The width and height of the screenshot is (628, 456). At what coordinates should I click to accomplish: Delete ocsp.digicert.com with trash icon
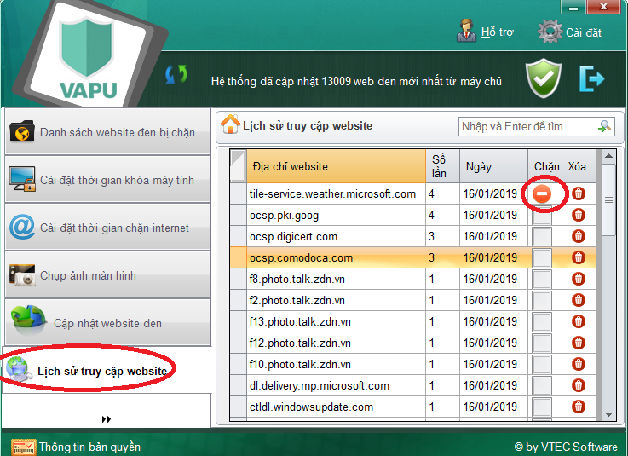579,236
